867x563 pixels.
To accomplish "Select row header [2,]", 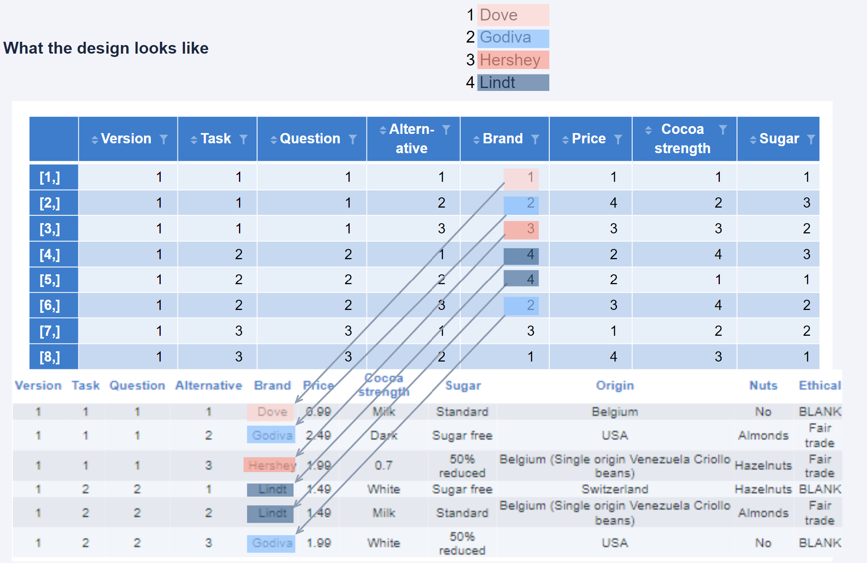I will pyautogui.click(x=54, y=203).
